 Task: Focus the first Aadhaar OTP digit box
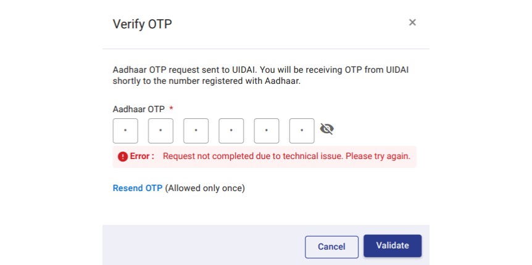[125, 131]
